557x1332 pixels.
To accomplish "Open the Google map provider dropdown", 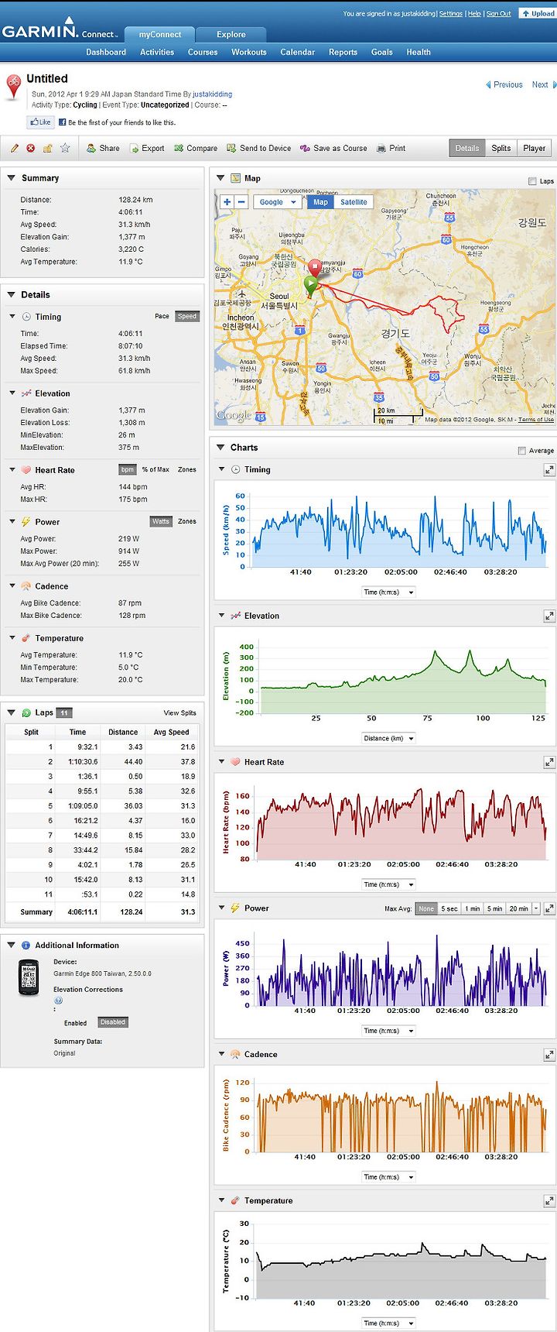I will [x=278, y=202].
